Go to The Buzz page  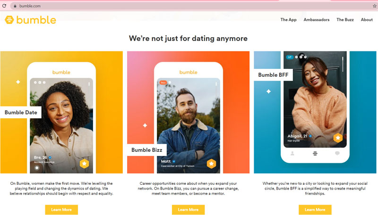pos(345,20)
